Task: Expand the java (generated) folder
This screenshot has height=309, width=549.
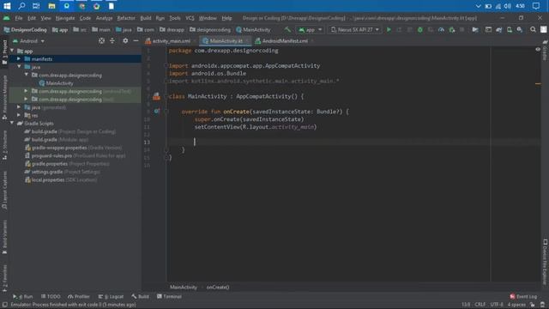Action: tap(19, 107)
